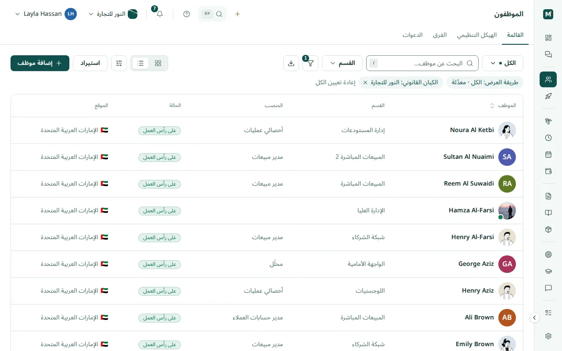Open the cube box icon in sidebar

coord(548,229)
